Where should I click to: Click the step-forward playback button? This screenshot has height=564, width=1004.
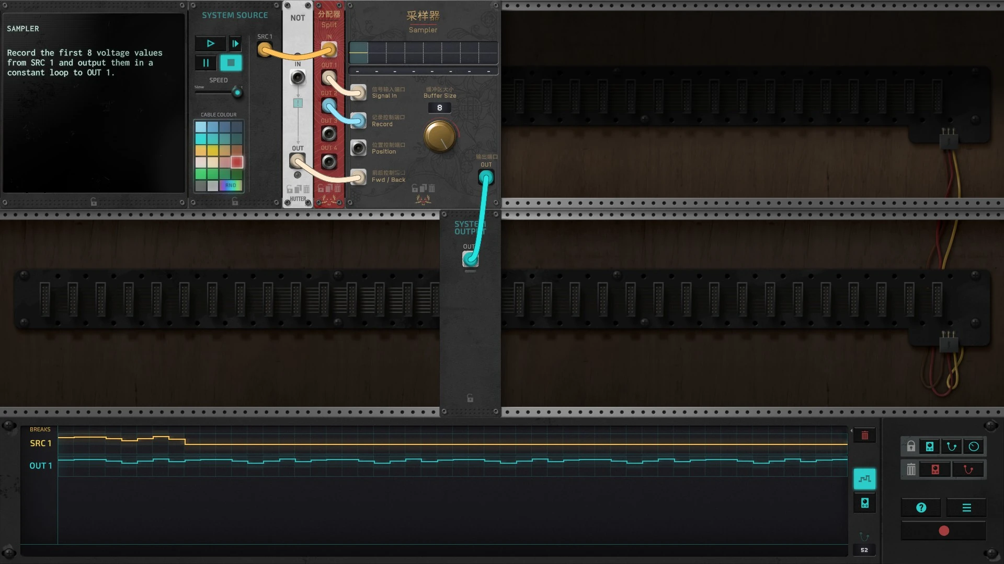[x=235, y=44]
